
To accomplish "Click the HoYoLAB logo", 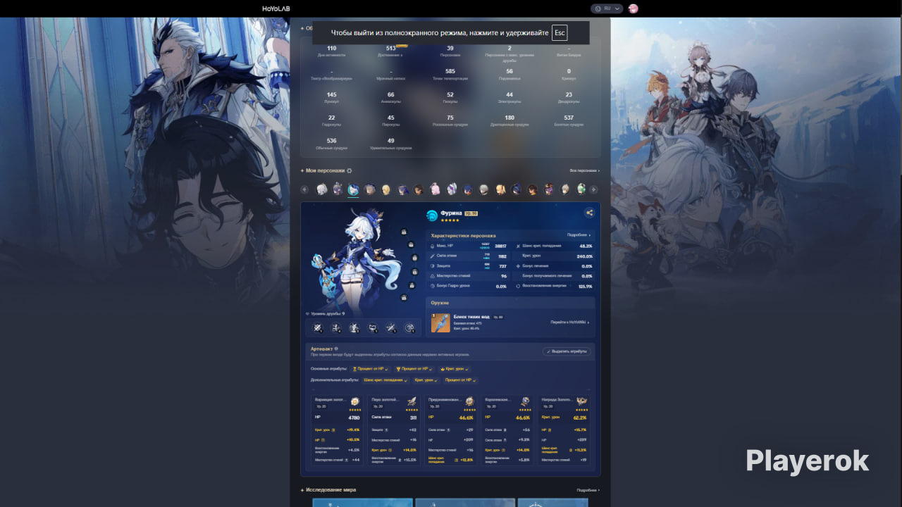I will point(276,8).
